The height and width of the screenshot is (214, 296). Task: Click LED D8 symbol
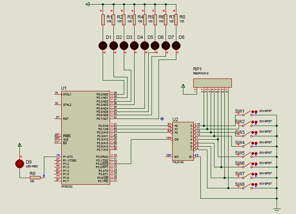[x=176, y=45]
